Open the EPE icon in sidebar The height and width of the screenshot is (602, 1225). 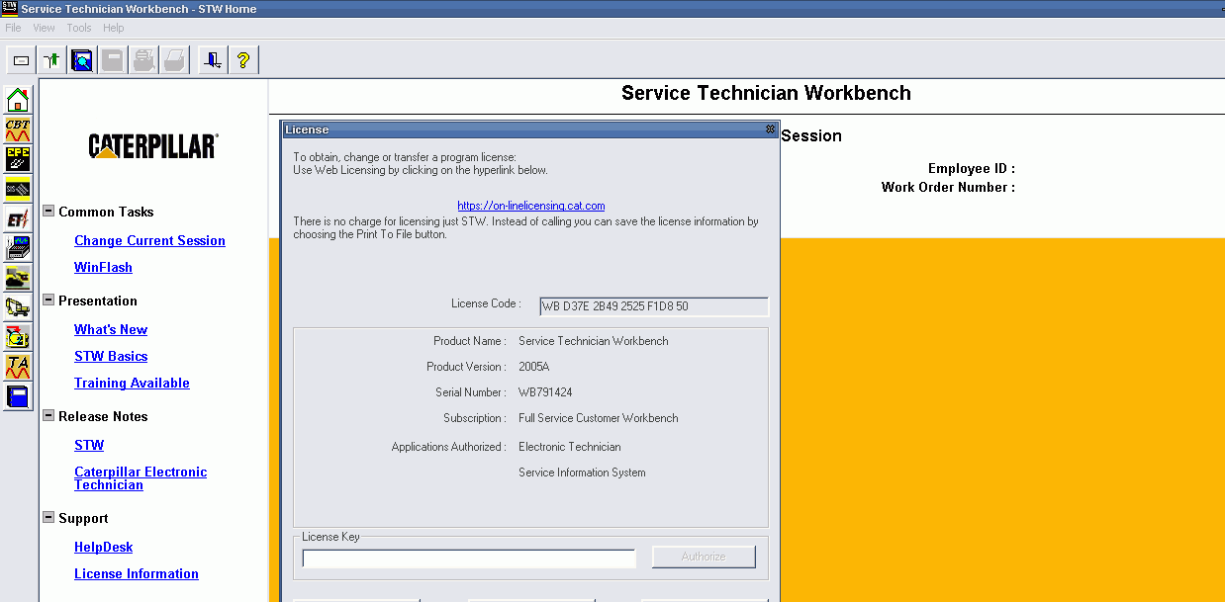tap(18, 160)
